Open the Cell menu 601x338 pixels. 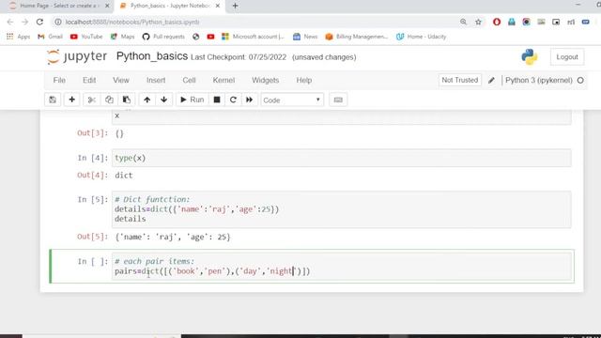click(x=189, y=80)
